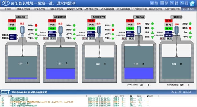Open the sine wave recording icon
The height and width of the screenshot is (107, 197).
coord(182,3)
